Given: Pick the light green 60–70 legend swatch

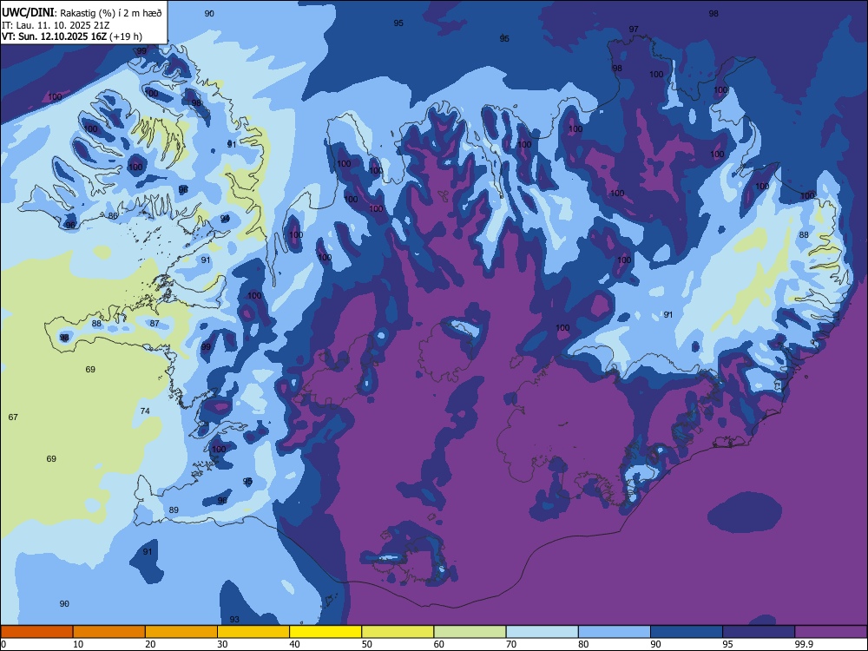Looking at the screenshot, I should tap(470, 632).
